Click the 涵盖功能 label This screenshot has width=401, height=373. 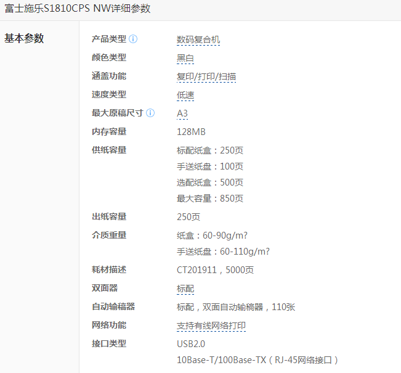coord(109,76)
